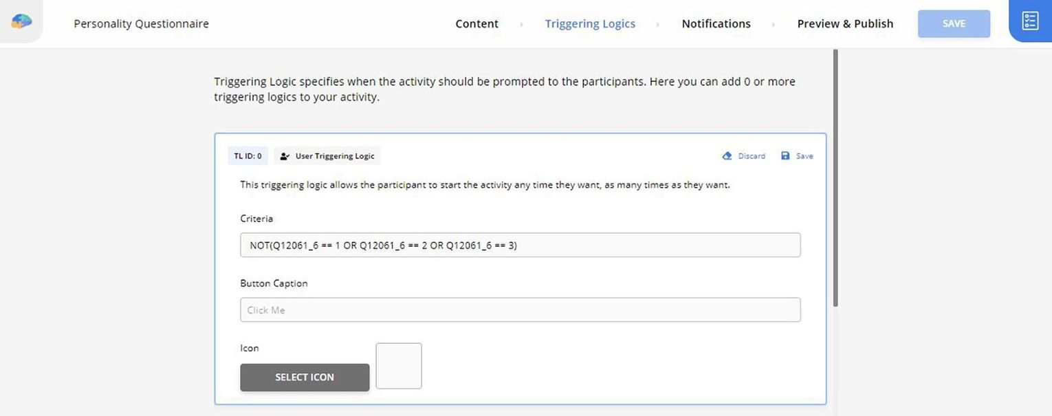Click the user icon in User Triggering Logic badge
The image size is (1052, 416).
(x=285, y=156)
